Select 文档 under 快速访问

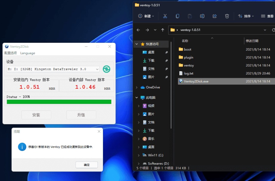151,68
